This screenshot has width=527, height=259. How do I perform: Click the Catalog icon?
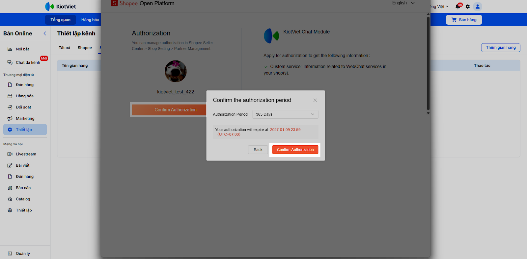pyautogui.click(x=10, y=199)
